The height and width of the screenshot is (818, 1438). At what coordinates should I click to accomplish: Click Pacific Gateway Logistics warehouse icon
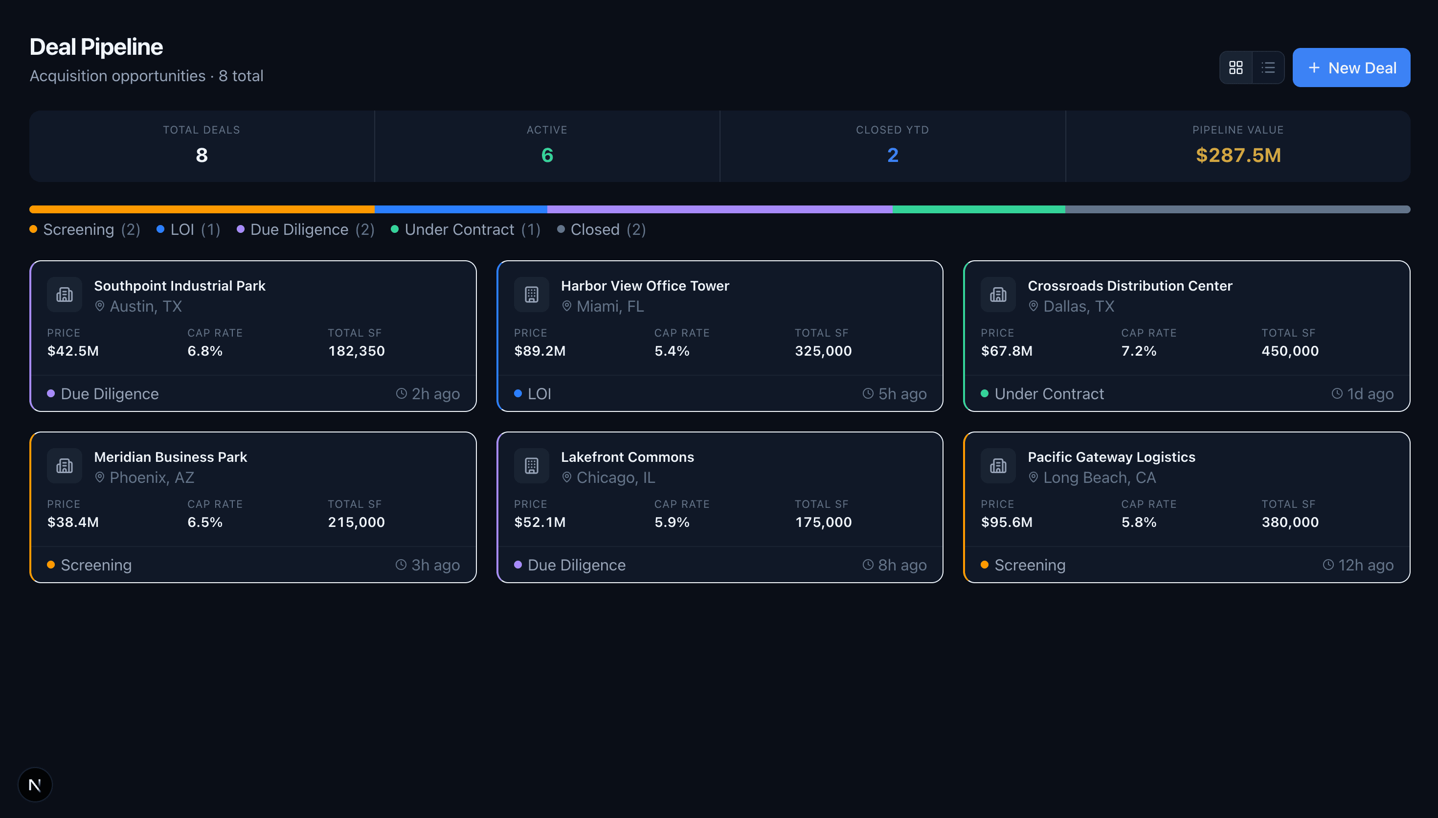(998, 466)
